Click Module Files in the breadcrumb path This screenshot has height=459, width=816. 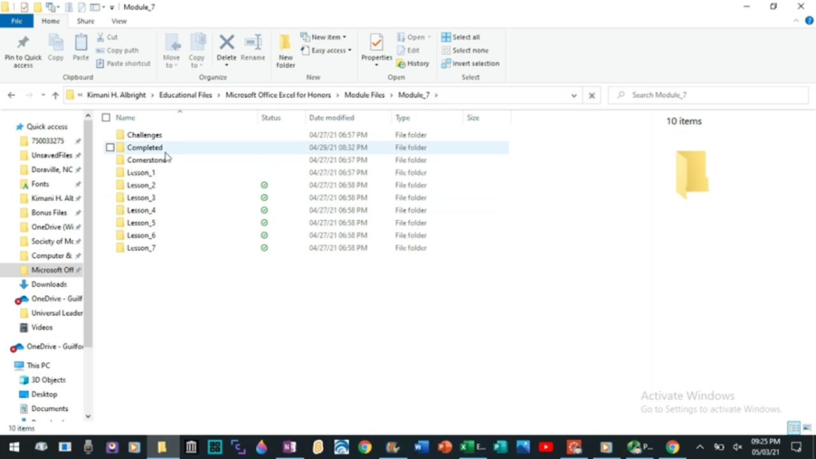coord(365,95)
